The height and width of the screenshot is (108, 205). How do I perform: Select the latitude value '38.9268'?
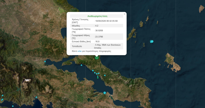[x=99, y=30]
